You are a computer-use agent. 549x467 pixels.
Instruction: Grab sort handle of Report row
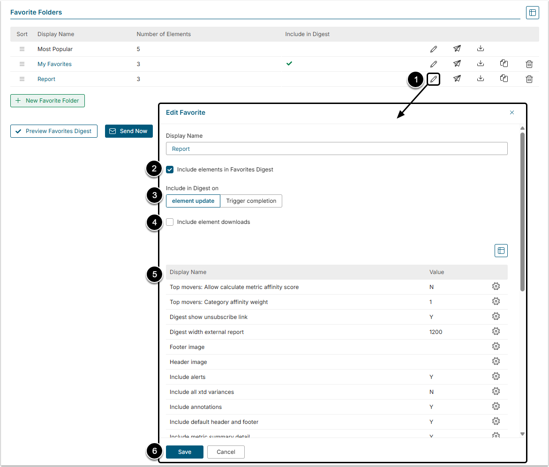click(22, 79)
